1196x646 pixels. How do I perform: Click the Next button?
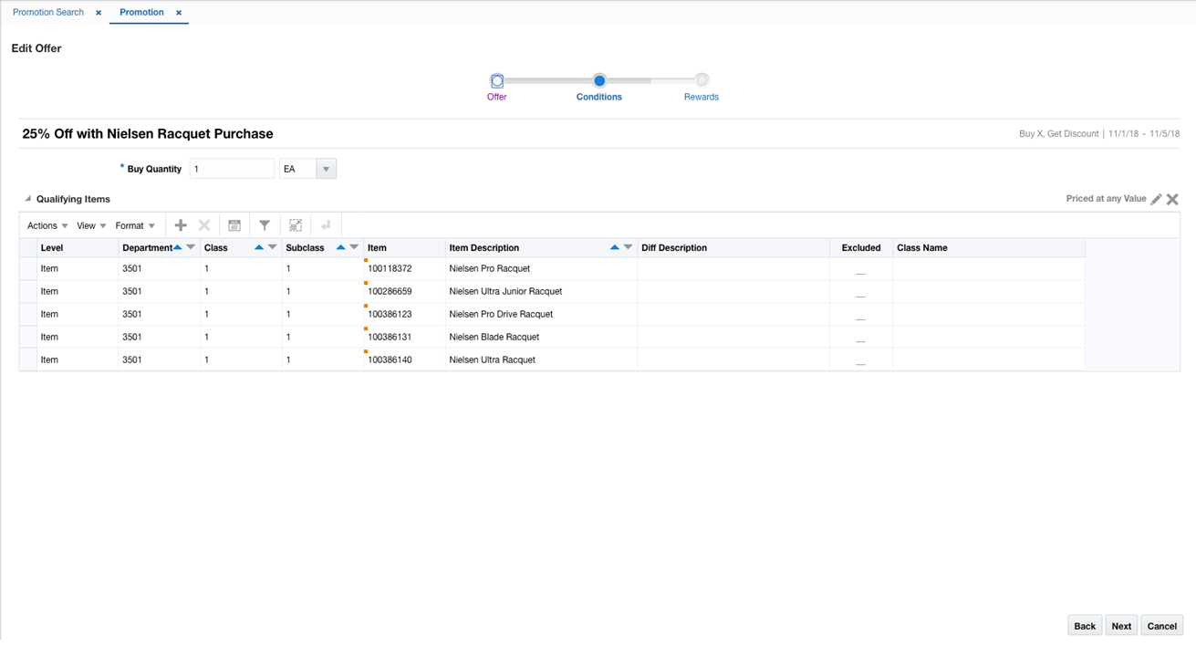click(1121, 626)
